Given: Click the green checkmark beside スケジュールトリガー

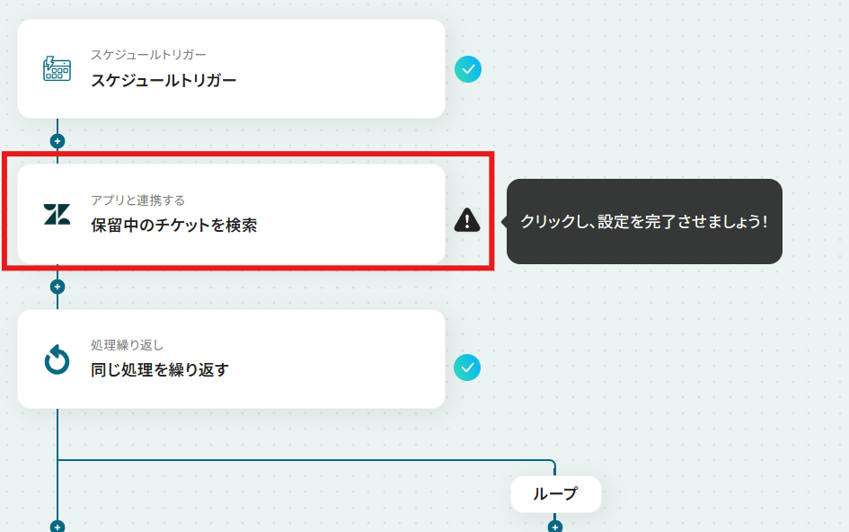Looking at the screenshot, I should (468, 69).
